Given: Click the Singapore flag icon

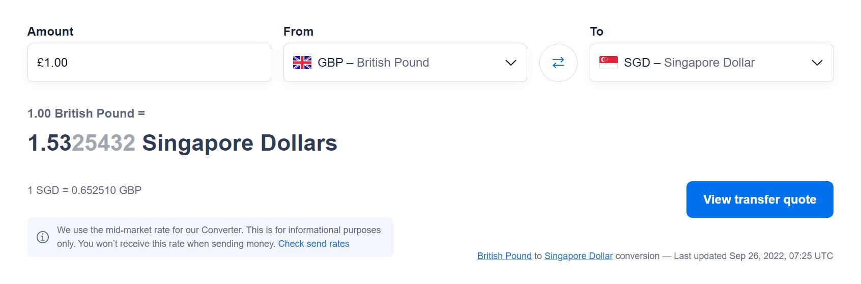Looking at the screenshot, I should (x=609, y=62).
